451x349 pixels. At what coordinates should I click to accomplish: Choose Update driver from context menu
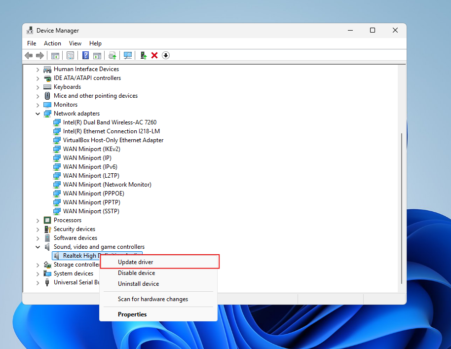tap(136, 262)
